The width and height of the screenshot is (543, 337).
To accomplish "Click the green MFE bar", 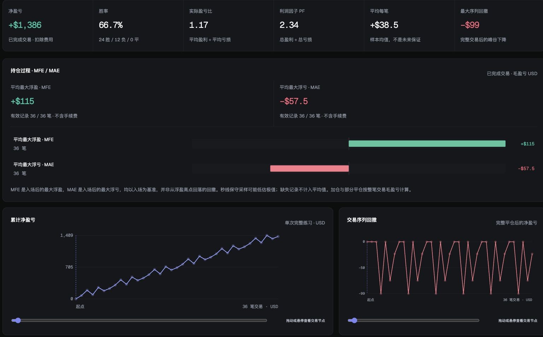I will click(x=427, y=144).
